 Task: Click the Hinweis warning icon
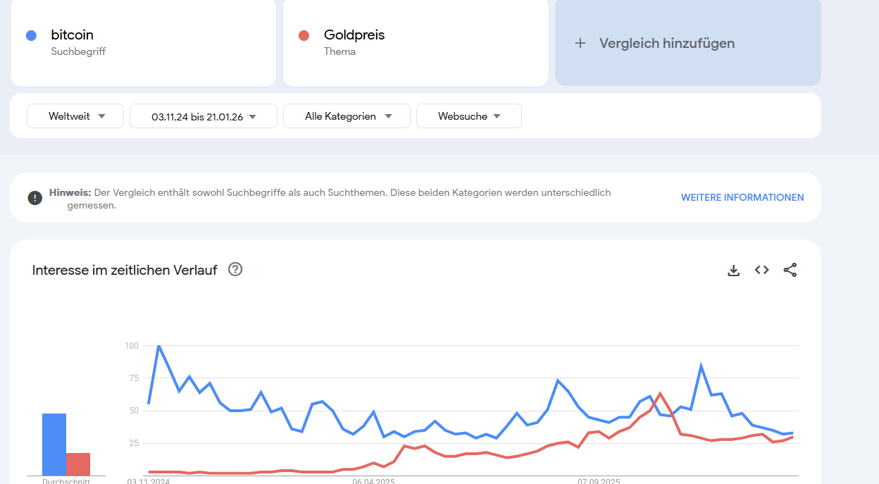(x=35, y=198)
